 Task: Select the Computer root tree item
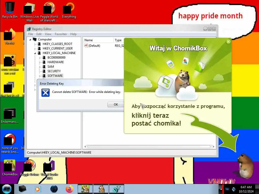45,39
